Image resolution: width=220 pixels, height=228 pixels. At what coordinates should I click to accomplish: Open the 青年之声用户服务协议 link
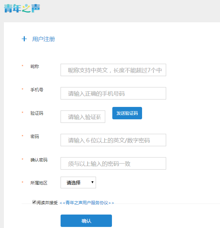point(87,203)
